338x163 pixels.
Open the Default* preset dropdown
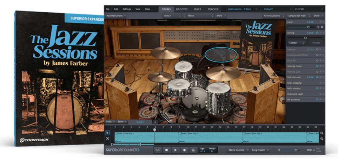click(x=277, y=9)
